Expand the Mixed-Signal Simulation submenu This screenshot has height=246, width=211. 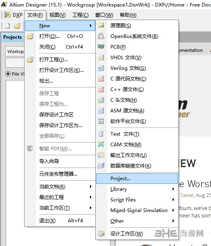point(173,210)
